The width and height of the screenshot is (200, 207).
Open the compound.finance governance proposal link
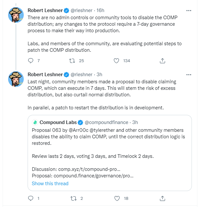tap(93, 176)
